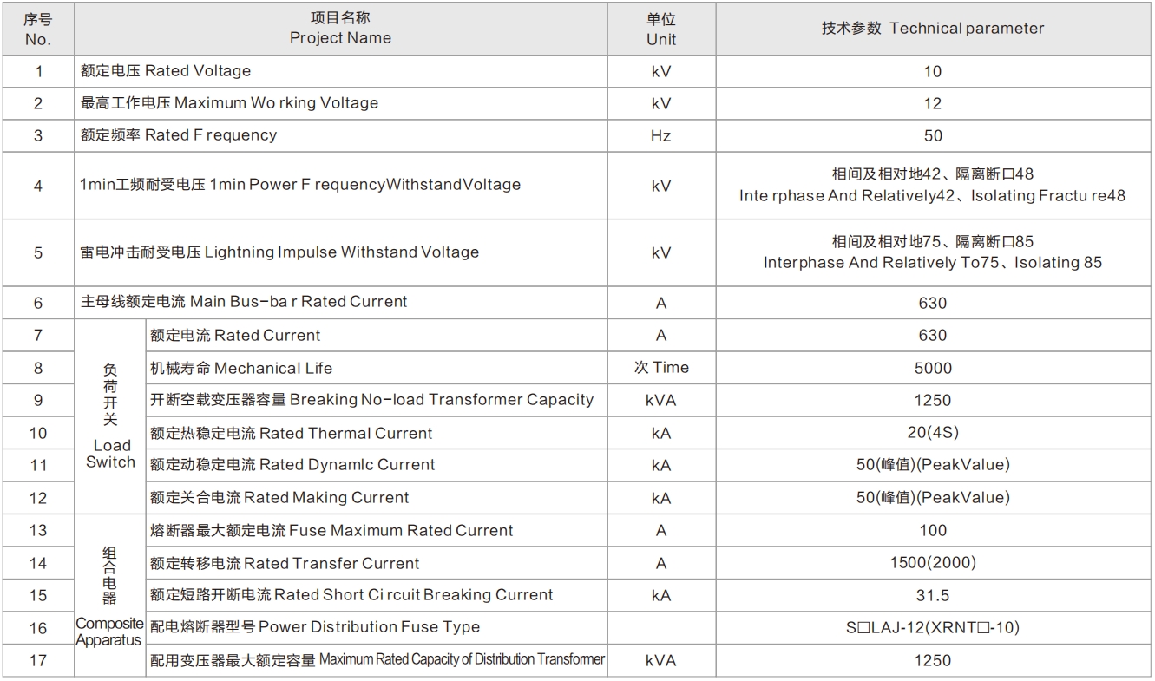Viewport: 1155px width, 681px height.
Task: Click the 'Mechanical Life' row label
Action: click(x=241, y=368)
